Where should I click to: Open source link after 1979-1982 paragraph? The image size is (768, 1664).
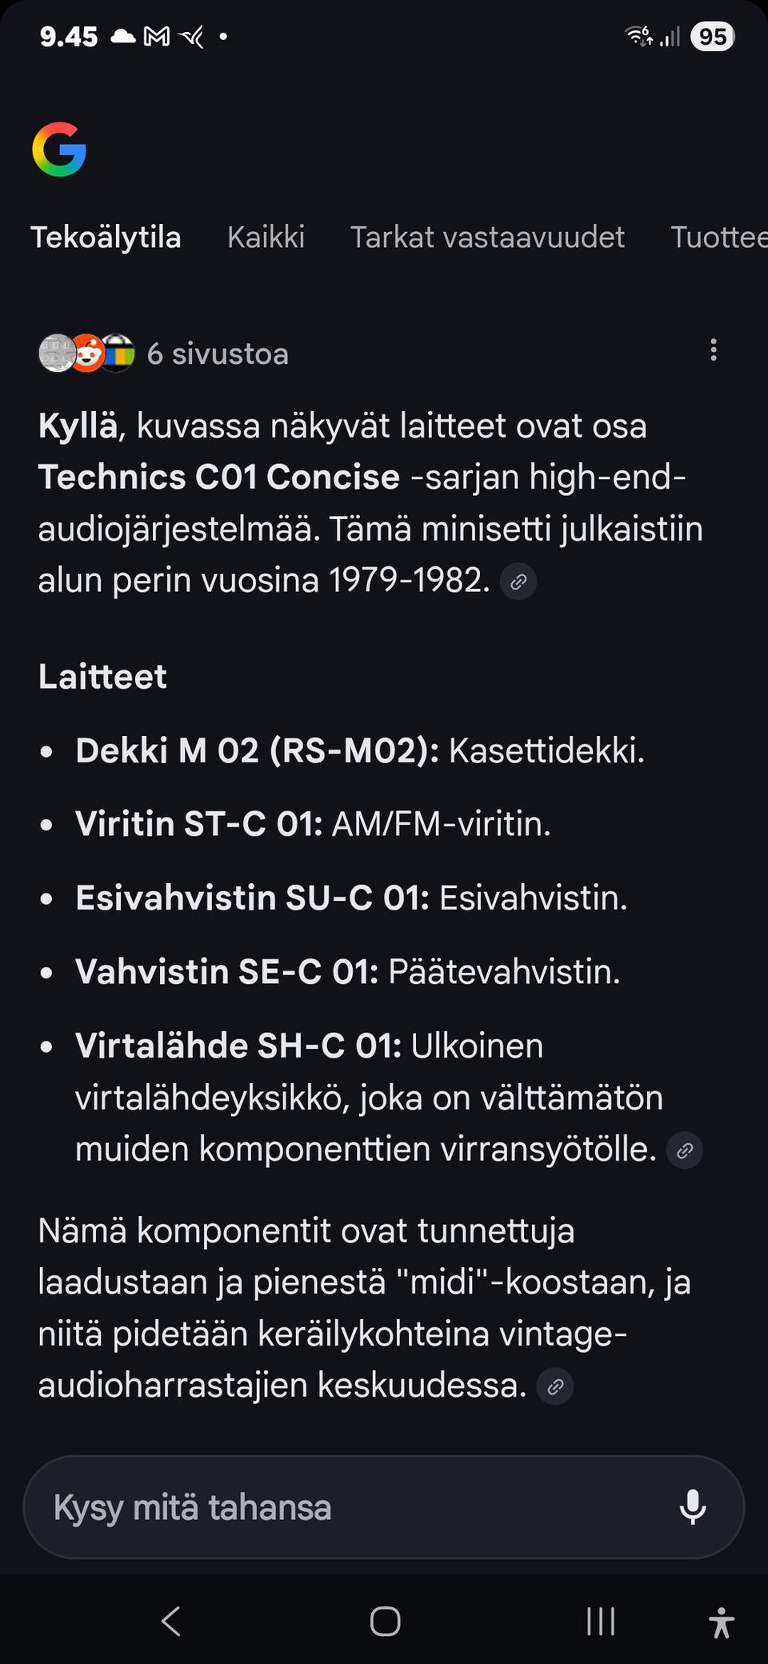tap(518, 582)
